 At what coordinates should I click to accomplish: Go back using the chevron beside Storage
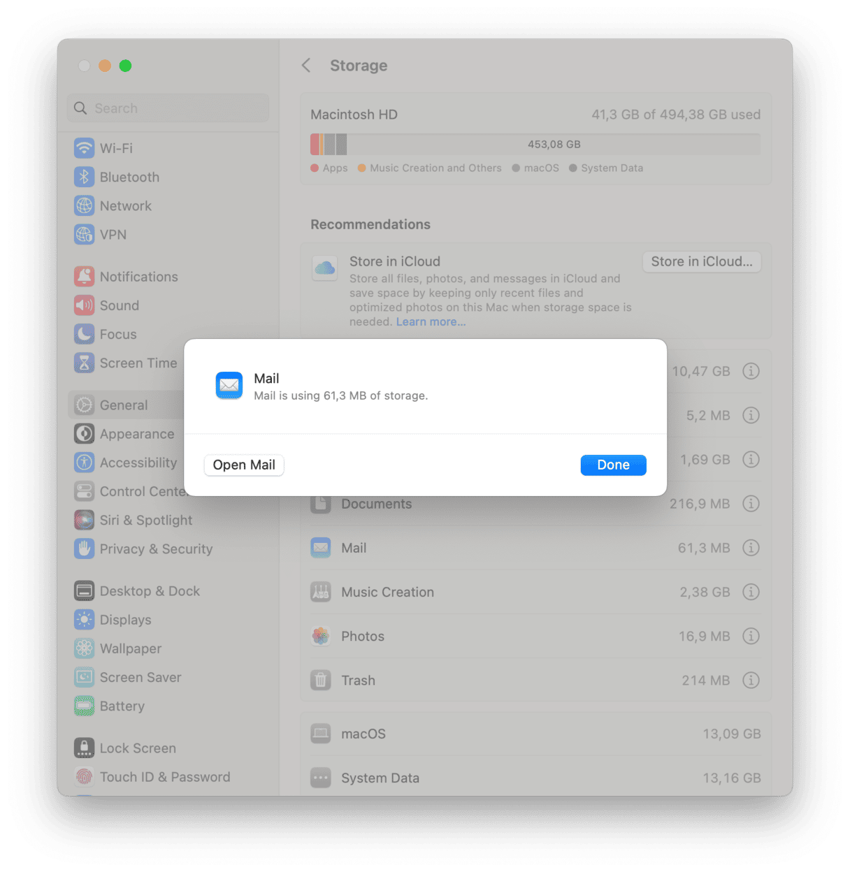click(306, 66)
